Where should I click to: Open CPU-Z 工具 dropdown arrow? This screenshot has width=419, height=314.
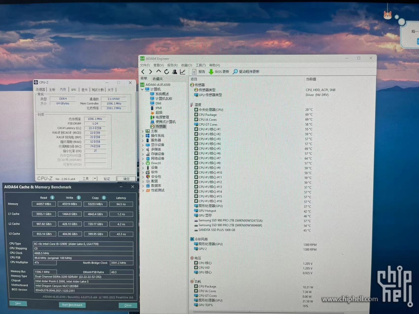[x=94, y=179]
